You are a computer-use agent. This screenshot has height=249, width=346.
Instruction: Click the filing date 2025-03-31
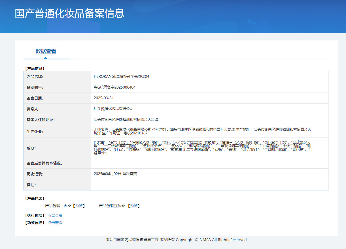[104, 98]
